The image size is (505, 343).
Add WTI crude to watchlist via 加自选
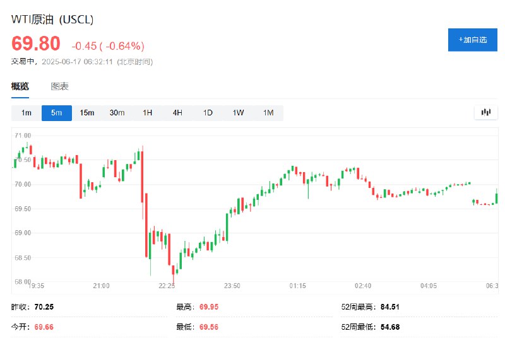[x=472, y=40]
